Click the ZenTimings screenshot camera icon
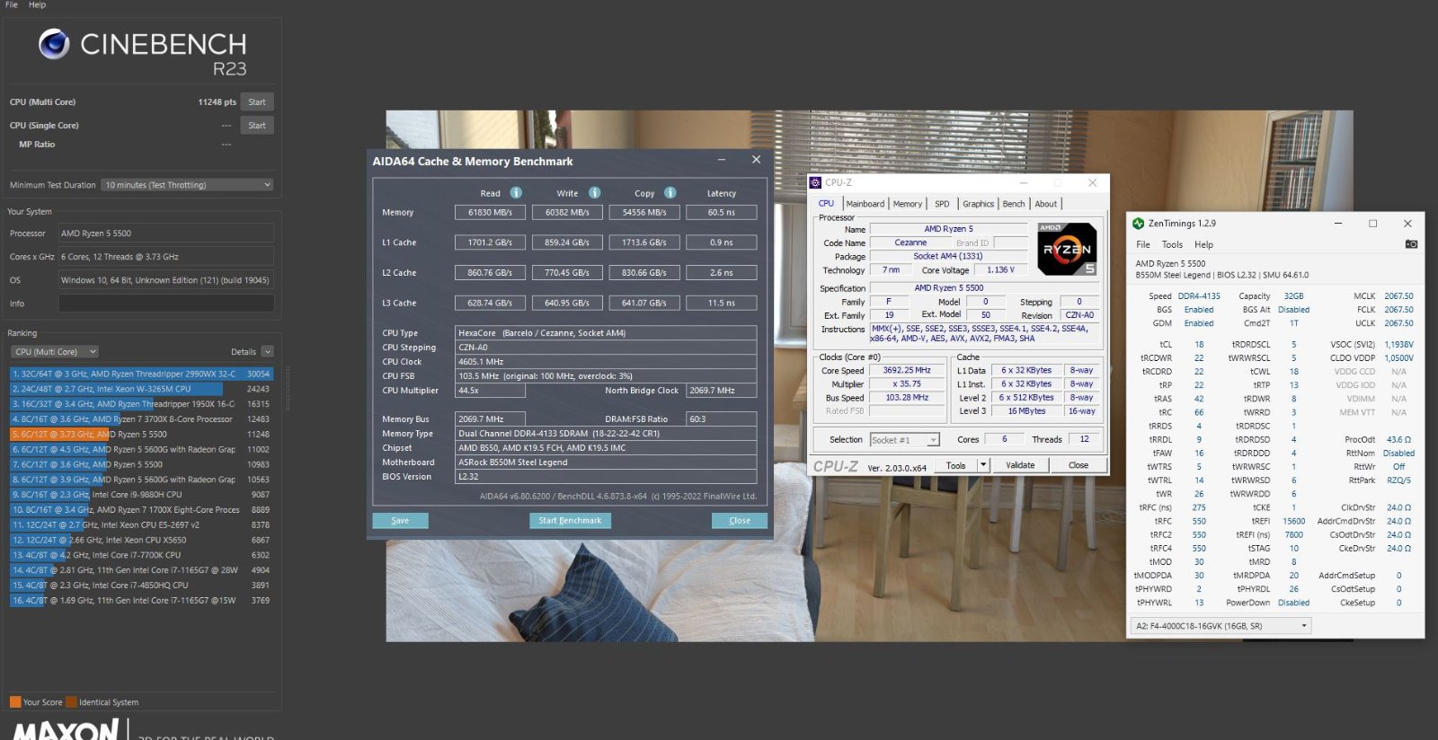 click(x=1411, y=244)
